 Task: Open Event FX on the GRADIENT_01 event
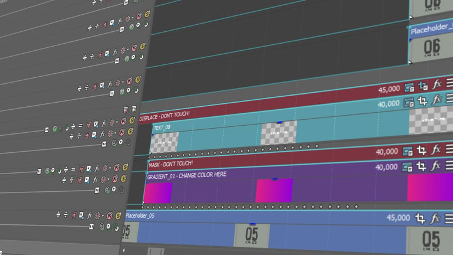(435, 166)
